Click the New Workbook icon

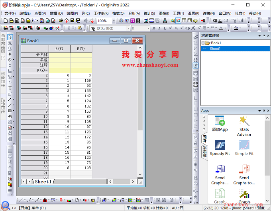(17, 21)
